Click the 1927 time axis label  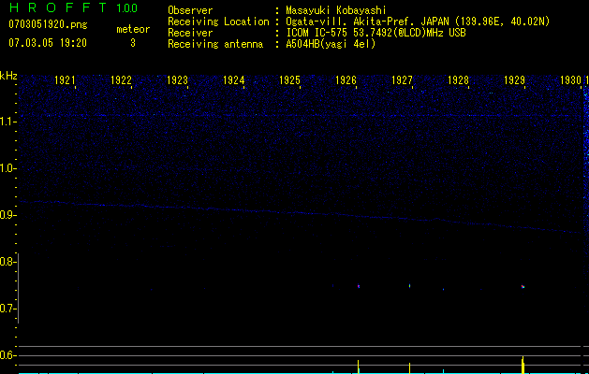coord(402,80)
